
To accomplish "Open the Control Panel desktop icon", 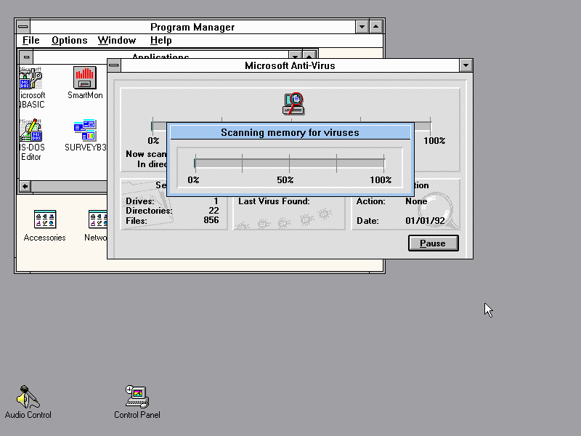I will [x=137, y=397].
